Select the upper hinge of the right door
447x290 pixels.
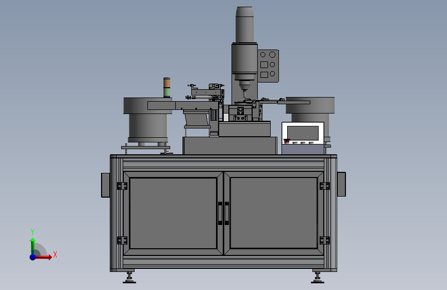pos(325,186)
